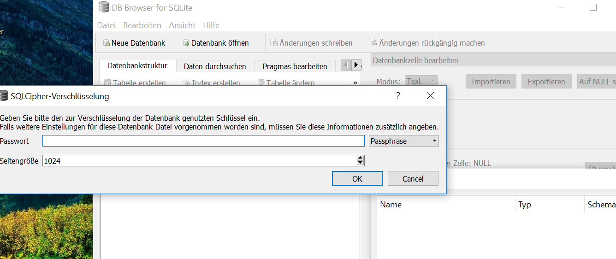This screenshot has width=616, height=259.
Task: Open the Bearbeiten menu
Action: [142, 25]
